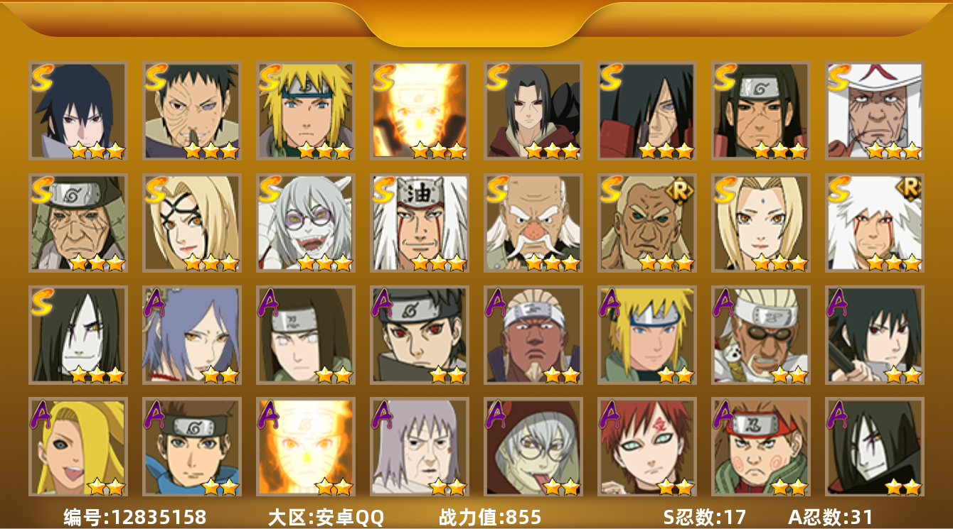
Task: Open the Hokage in white hat portrait
Action: pos(874,111)
